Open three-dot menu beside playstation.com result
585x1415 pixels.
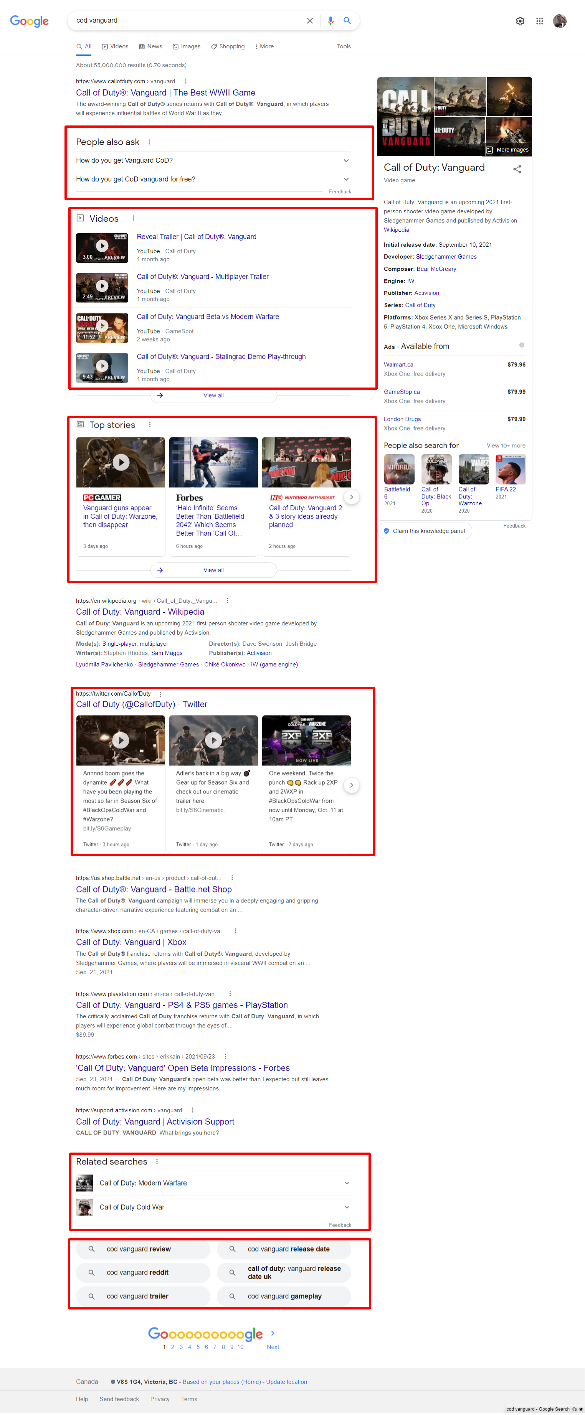pyautogui.click(x=230, y=994)
